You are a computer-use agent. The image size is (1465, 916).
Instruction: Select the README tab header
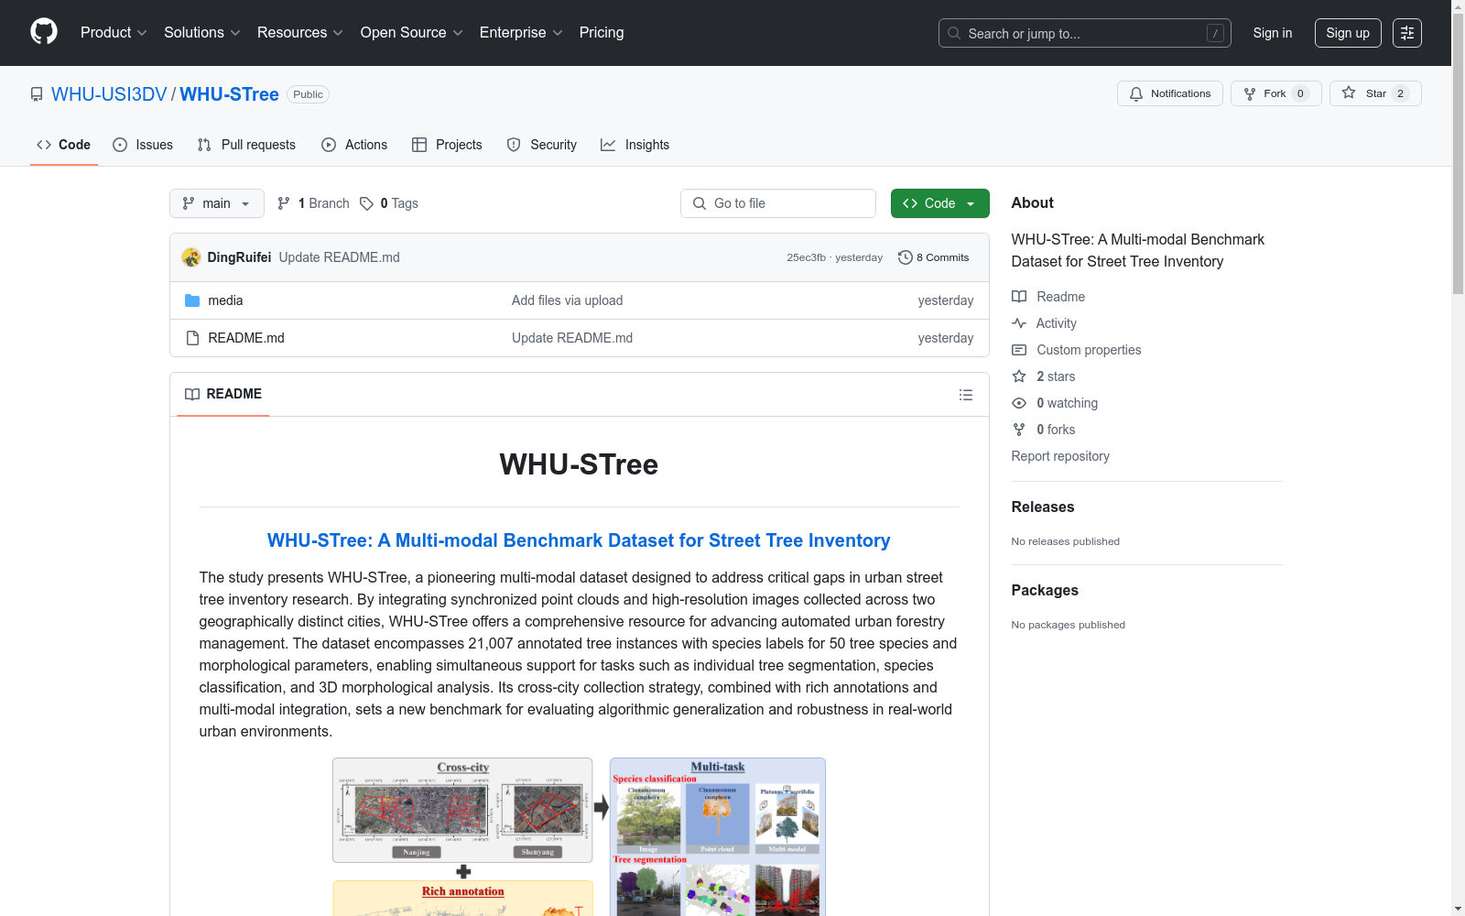click(223, 394)
